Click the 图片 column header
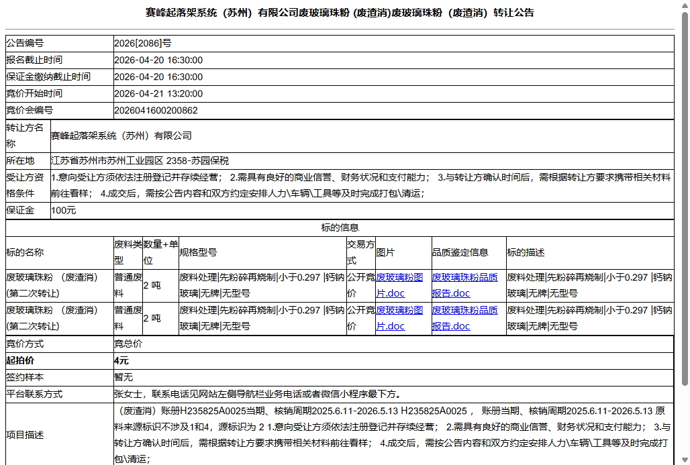Screen dimensions: 690x465 tap(385, 252)
